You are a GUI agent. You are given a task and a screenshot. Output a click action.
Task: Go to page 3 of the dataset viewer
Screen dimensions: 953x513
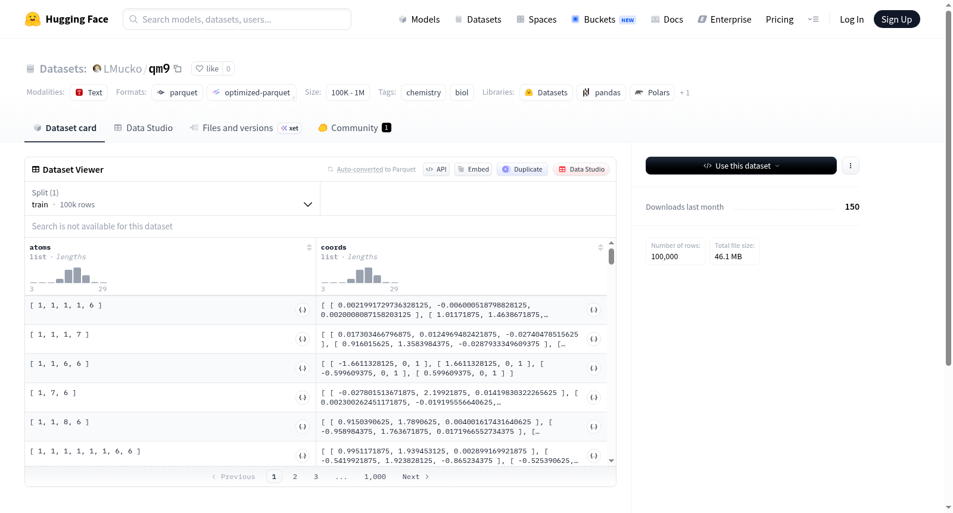[x=316, y=477]
